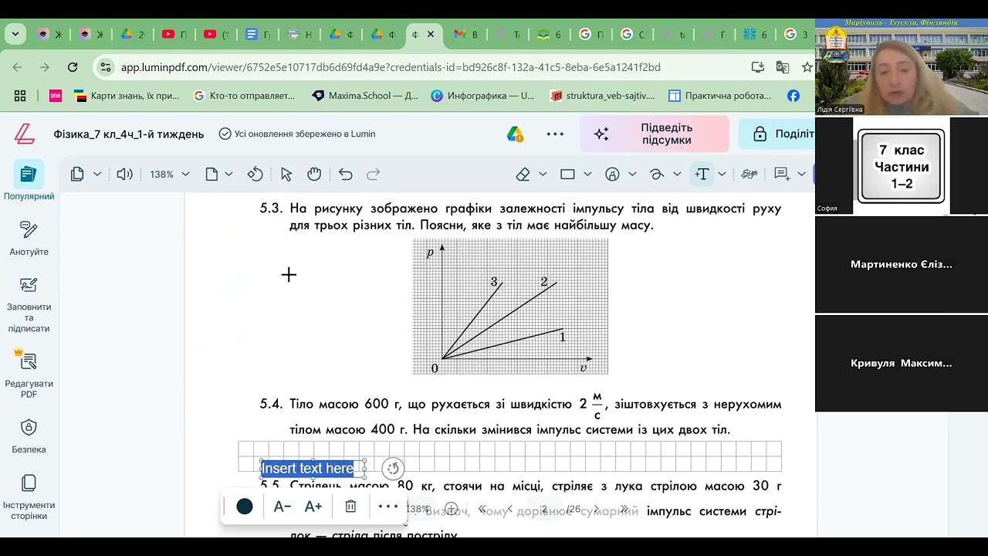Add a comment with the comment tool
Screen dimensions: 988x556
pos(781,175)
